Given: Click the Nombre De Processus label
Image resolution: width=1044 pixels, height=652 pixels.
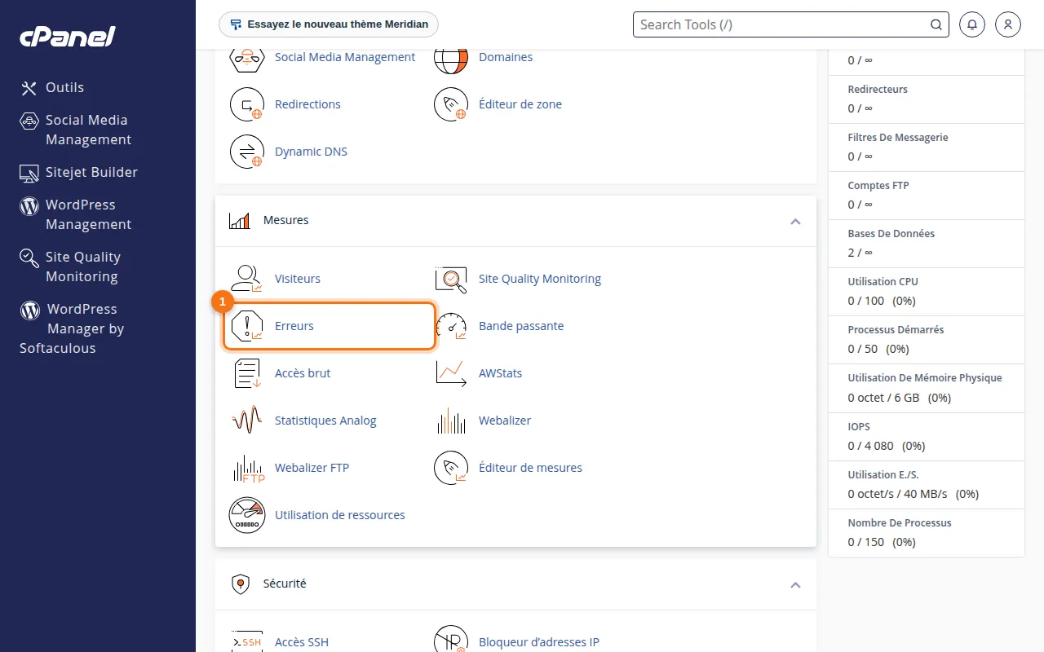Looking at the screenshot, I should [900, 523].
